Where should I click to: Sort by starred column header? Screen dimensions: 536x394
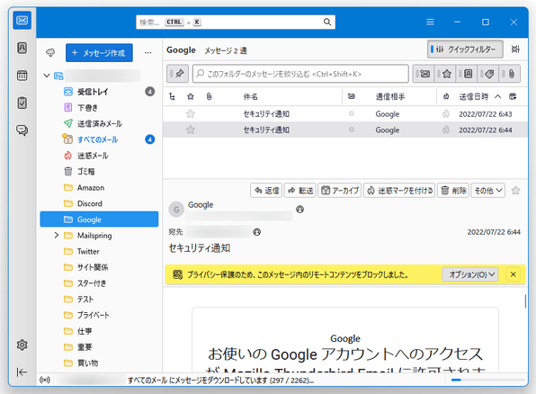[191, 97]
